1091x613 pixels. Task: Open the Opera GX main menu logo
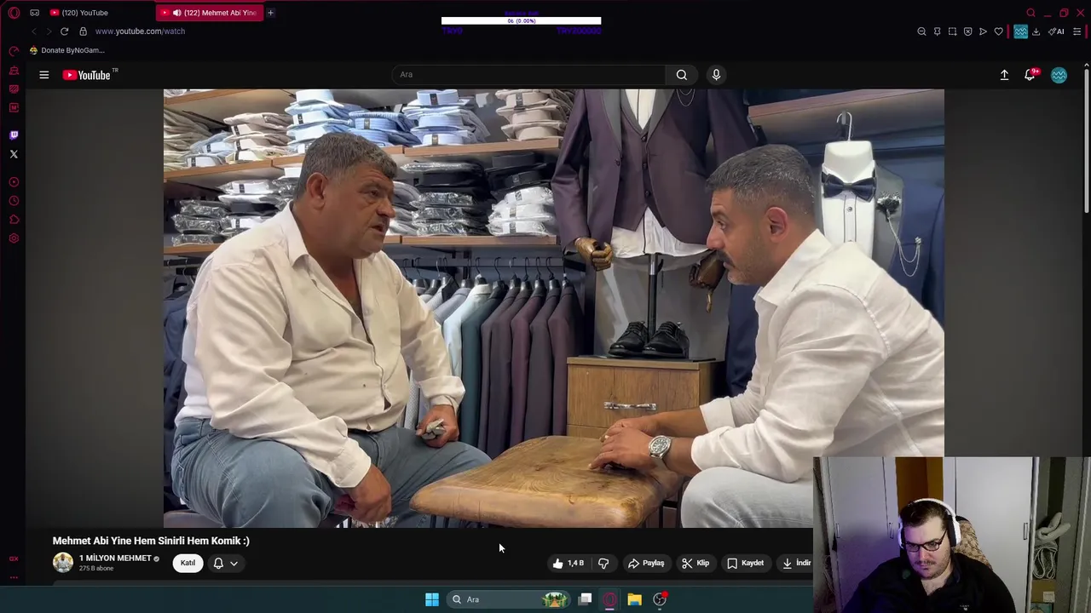[14, 13]
